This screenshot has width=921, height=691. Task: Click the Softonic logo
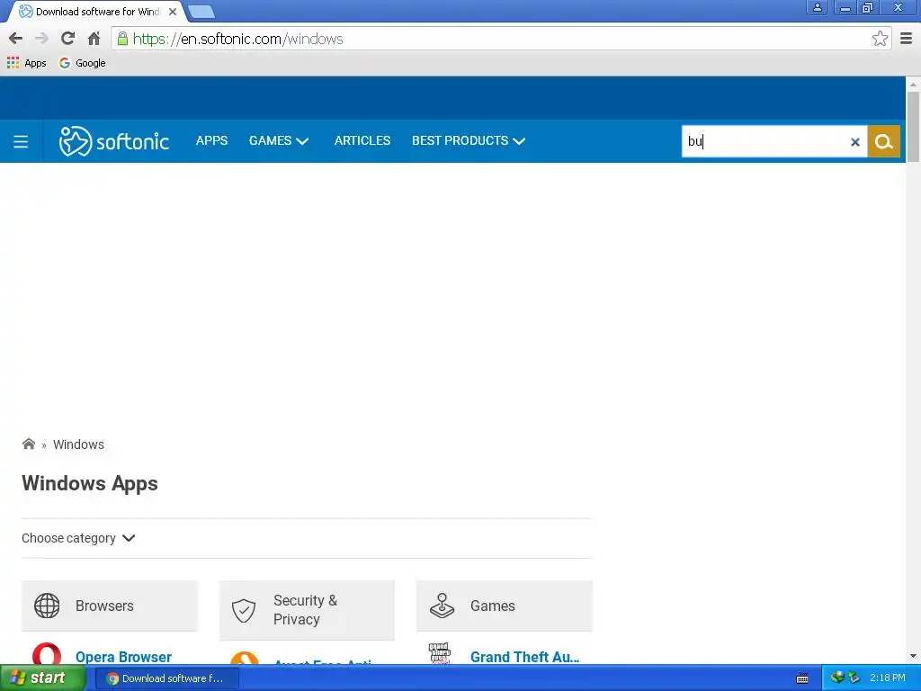[x=114, y=141]
